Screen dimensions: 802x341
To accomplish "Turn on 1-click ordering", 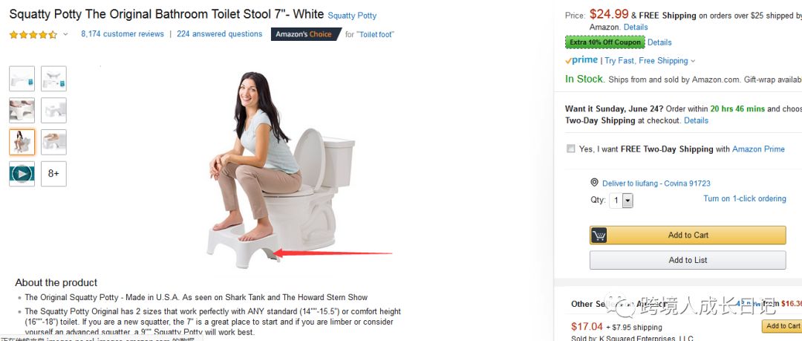I will [x=745, y=198].
